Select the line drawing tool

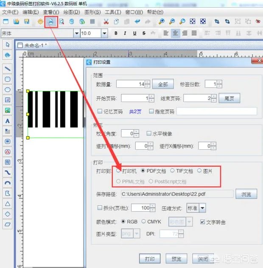click(8, 69)
